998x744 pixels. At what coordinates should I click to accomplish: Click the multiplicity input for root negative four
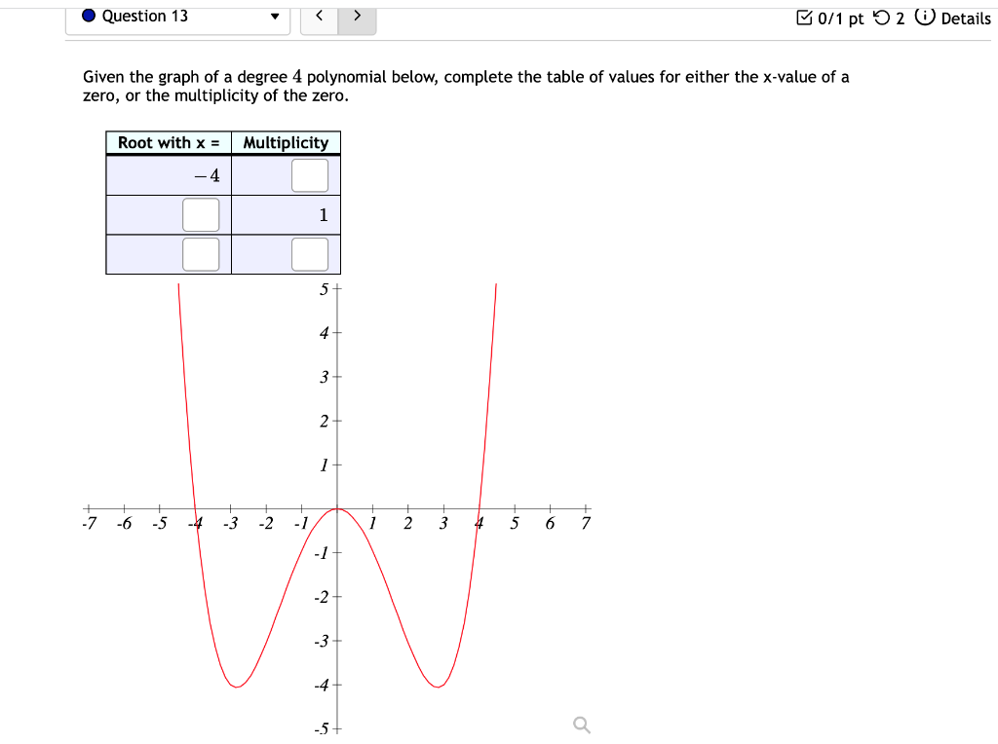click(x=311, y=175)
